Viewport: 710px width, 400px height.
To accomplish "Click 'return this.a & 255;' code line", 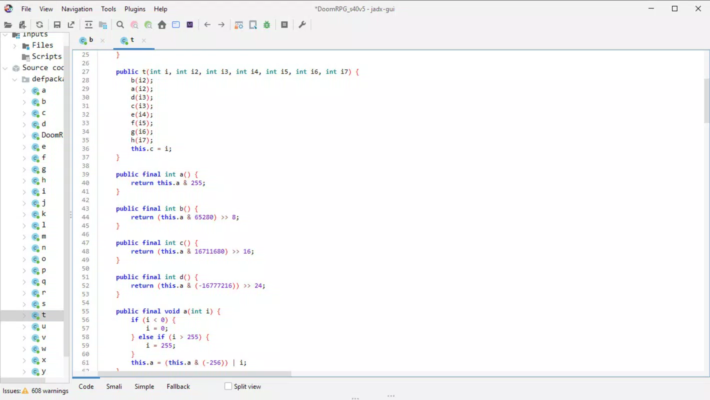I will (x=168, y=183).
